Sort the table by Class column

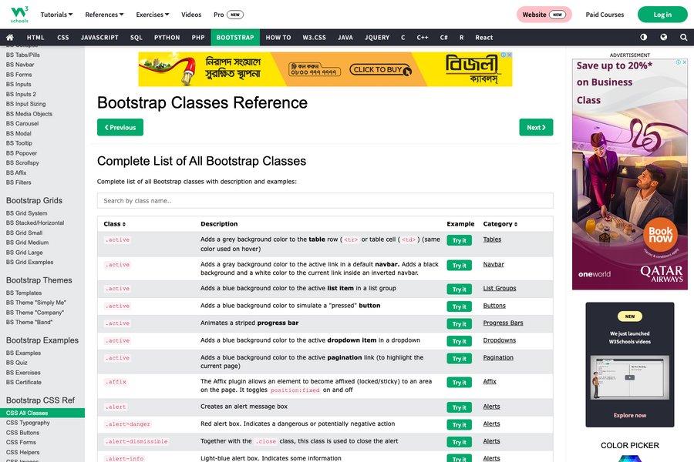[113, 223]
